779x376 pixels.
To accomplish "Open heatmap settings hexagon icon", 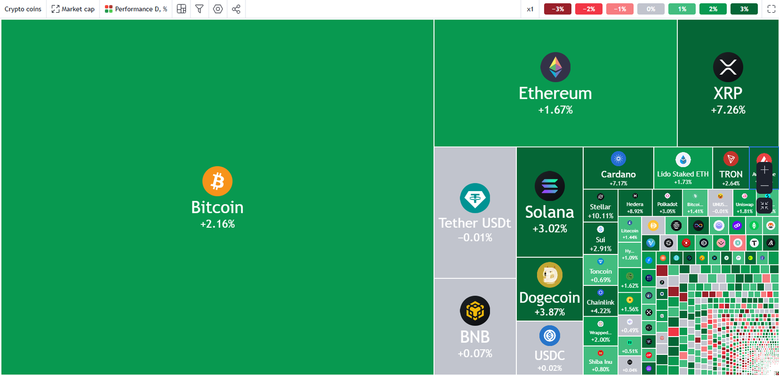I will 218,9.
